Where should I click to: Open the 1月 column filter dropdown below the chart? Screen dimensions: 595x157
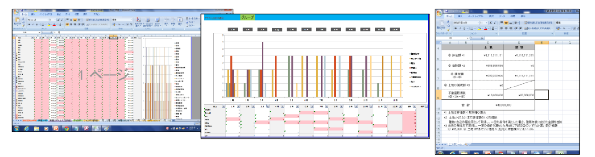click(238, 107)
